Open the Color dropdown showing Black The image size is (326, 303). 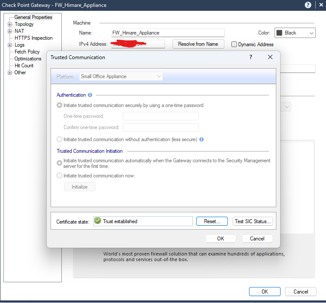(295, 33)
